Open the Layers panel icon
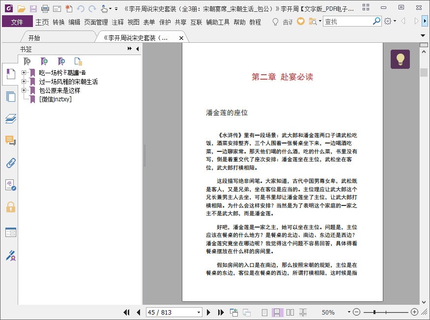 coord(11,118)
